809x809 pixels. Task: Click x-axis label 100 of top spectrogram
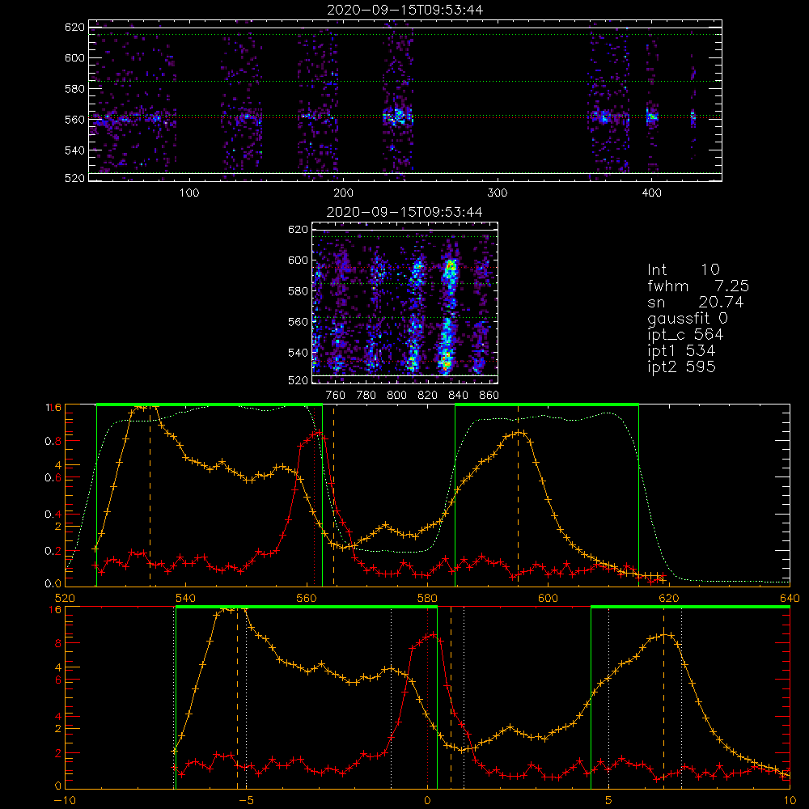(x=189, y=193)
